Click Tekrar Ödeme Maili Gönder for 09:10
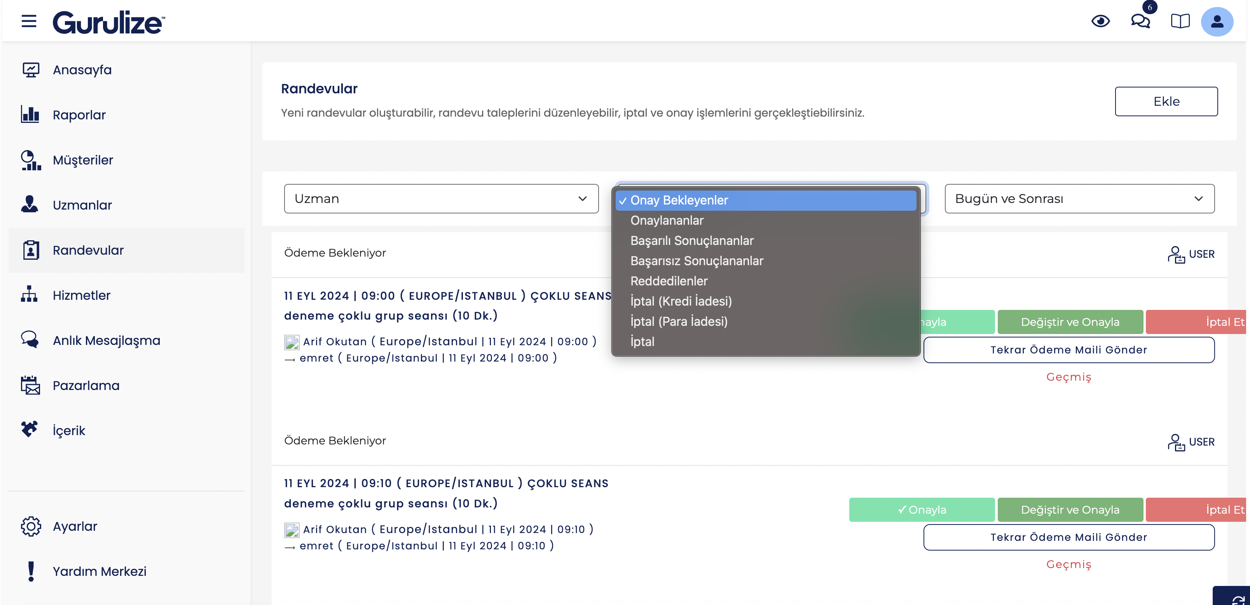This screenshot has height=605, width=1250. [1068, 537]
